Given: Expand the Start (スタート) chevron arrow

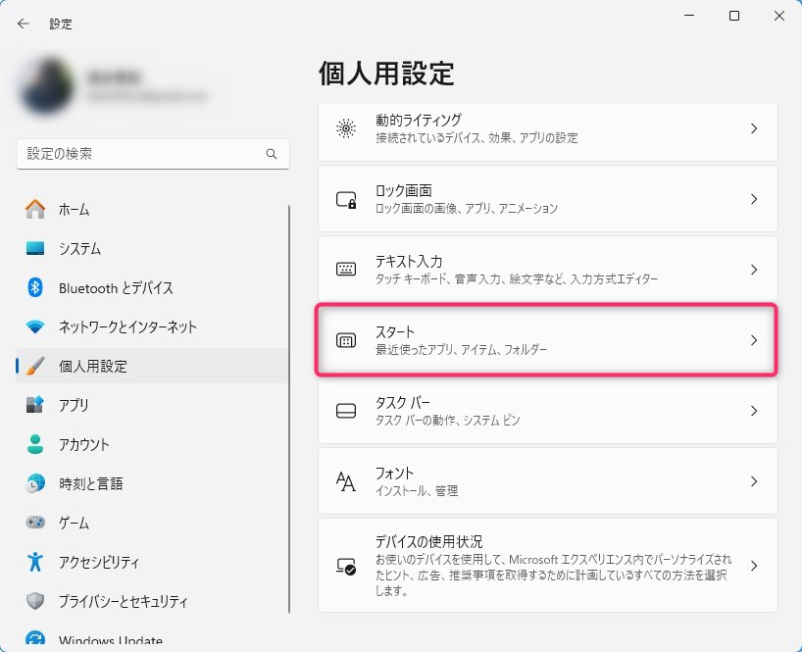Looking at the screenshot, I should (753, 340).
